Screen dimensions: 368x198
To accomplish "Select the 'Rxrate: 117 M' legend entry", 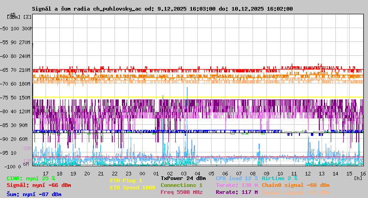I will click(x=237, y=192).
